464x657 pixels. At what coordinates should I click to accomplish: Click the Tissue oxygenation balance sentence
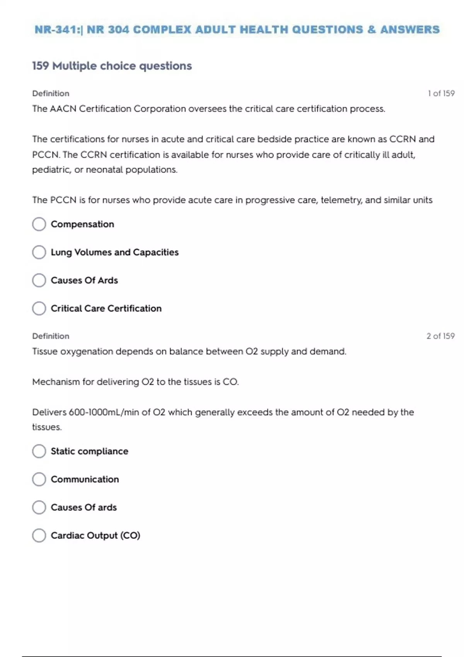[x=189, y=352]
